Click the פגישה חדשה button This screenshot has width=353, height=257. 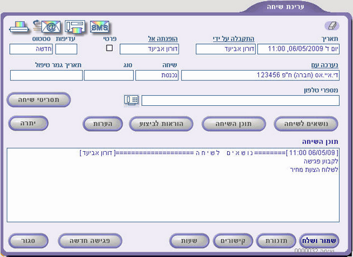90,241
